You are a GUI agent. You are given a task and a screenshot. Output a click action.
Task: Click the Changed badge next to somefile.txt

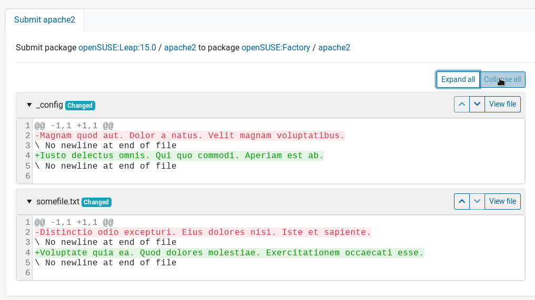coord(96,202)
